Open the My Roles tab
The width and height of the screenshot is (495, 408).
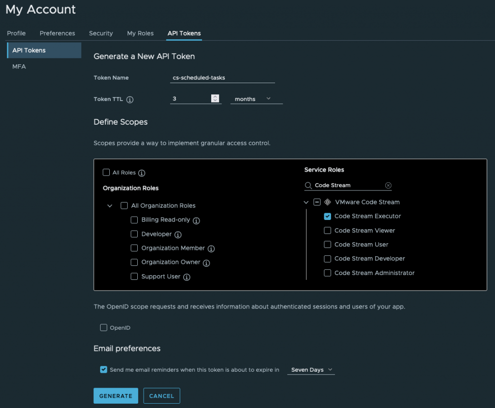point(140,33)
